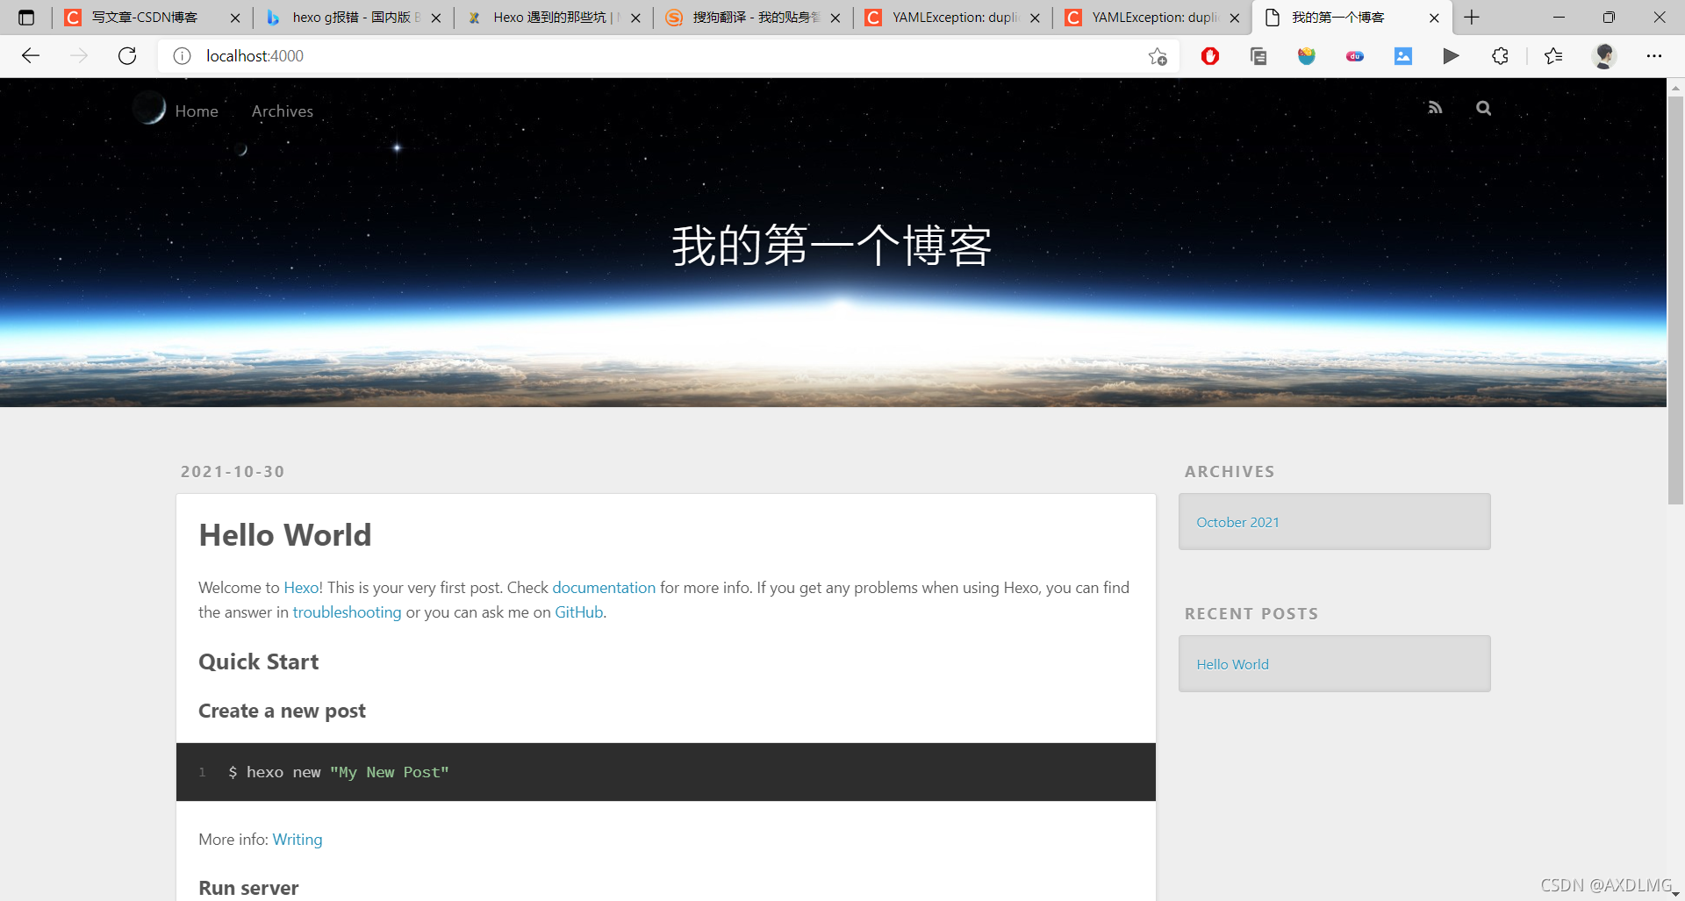Switch to the YAMLException tab
Image resolution: width=1685 pixels, height=901 pixels.
[x=952, y=18]
